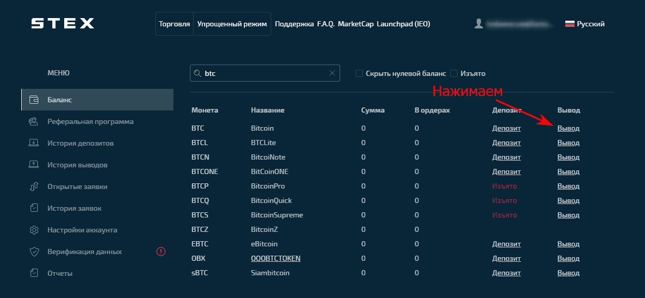Screen dimensions: 645x298
Task: Click Вывод link for BitcoinPro
Action: click(568, 186)
